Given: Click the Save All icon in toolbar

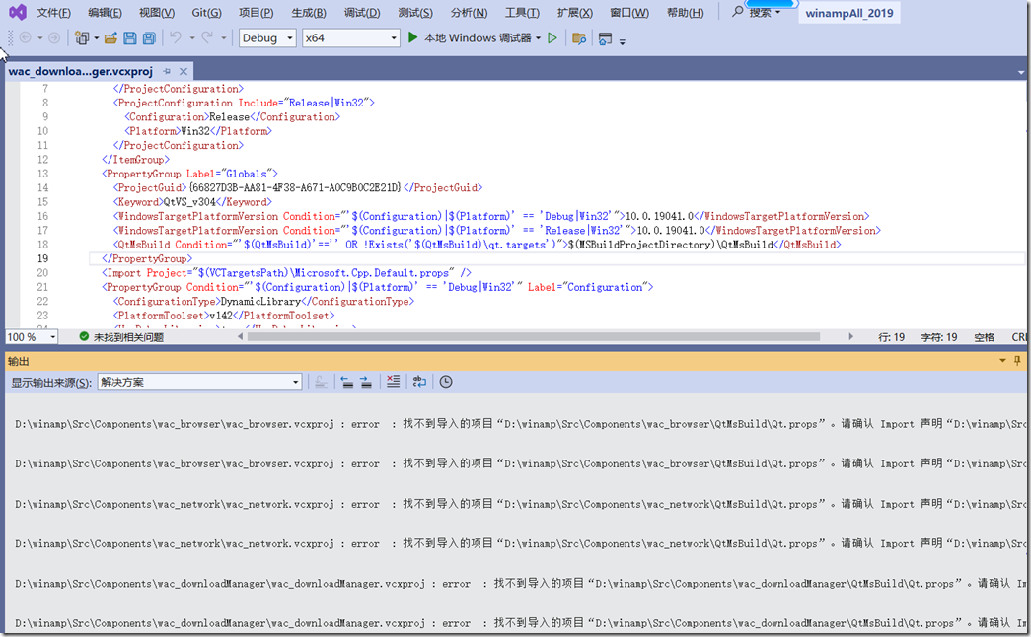Looking at the screenshot, I should (148, 38).
